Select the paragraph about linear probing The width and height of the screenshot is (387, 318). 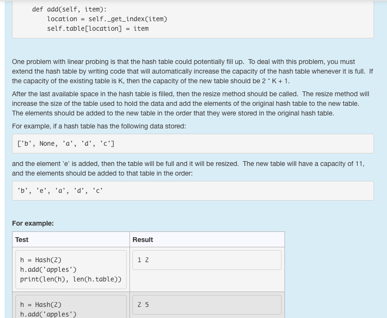193,71
